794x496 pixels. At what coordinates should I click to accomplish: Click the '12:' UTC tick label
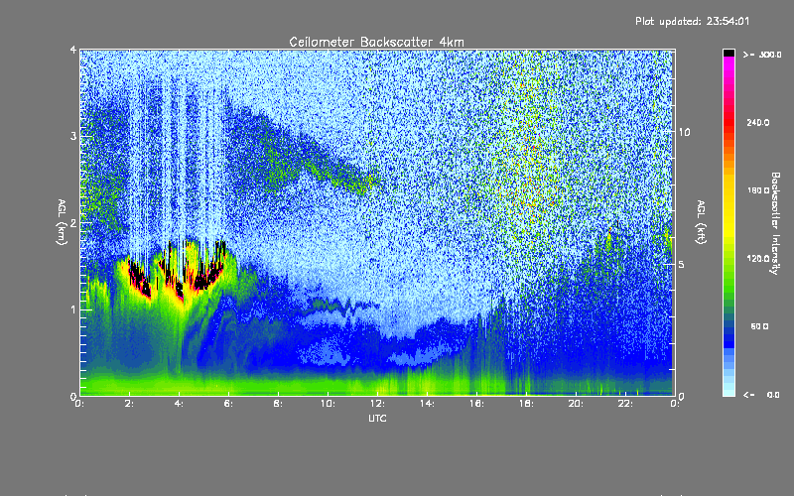(377, 404)
